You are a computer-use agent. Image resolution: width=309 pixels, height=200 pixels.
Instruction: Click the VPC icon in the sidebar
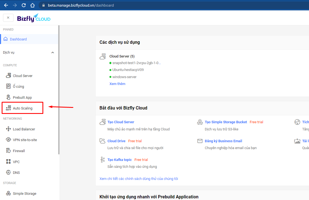pyautogui.click(x=8, y=162)
